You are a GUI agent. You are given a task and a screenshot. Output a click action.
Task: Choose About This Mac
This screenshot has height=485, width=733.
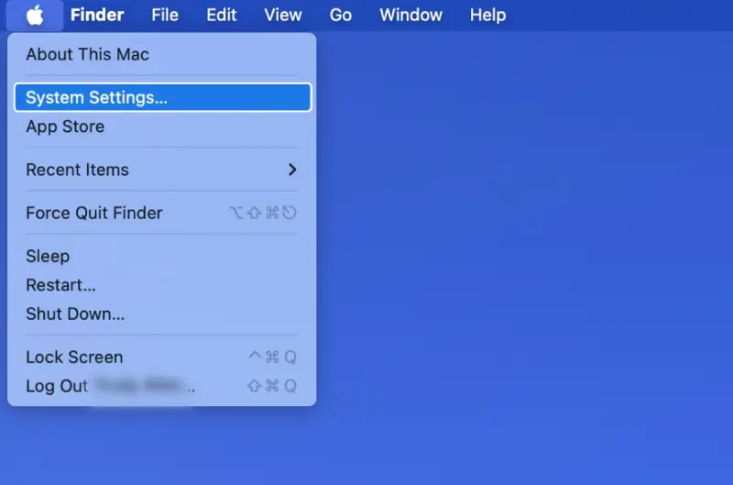[x=162, y=54]
